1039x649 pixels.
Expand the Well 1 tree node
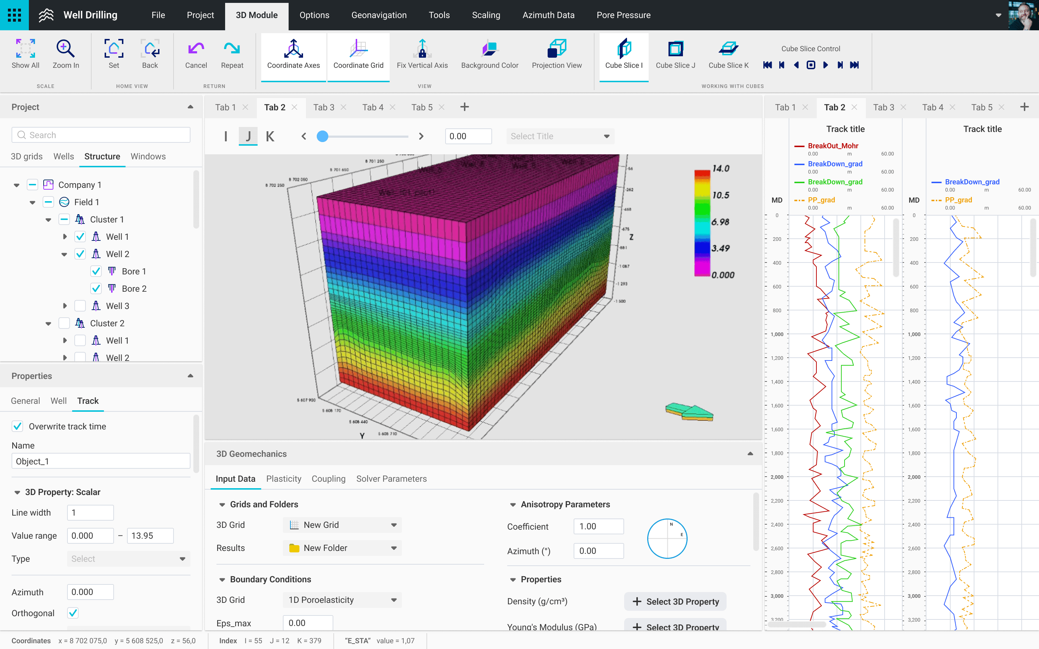[65, 237]
